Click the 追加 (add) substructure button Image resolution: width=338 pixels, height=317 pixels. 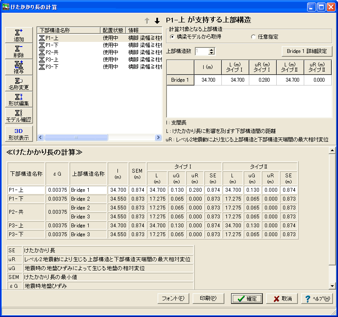pyautogui.click(x=19, y=35)
